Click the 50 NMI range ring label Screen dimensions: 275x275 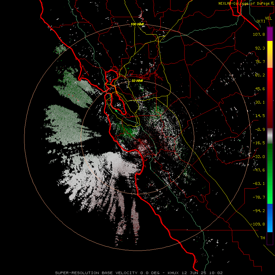click(x=137, y=81)
